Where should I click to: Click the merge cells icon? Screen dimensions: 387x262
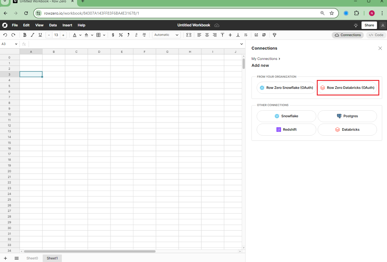click(x=189, y=35)
